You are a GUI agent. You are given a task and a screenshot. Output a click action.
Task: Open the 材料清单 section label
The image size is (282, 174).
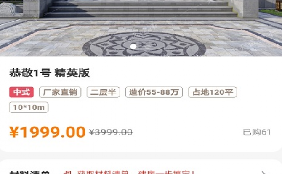30,172
